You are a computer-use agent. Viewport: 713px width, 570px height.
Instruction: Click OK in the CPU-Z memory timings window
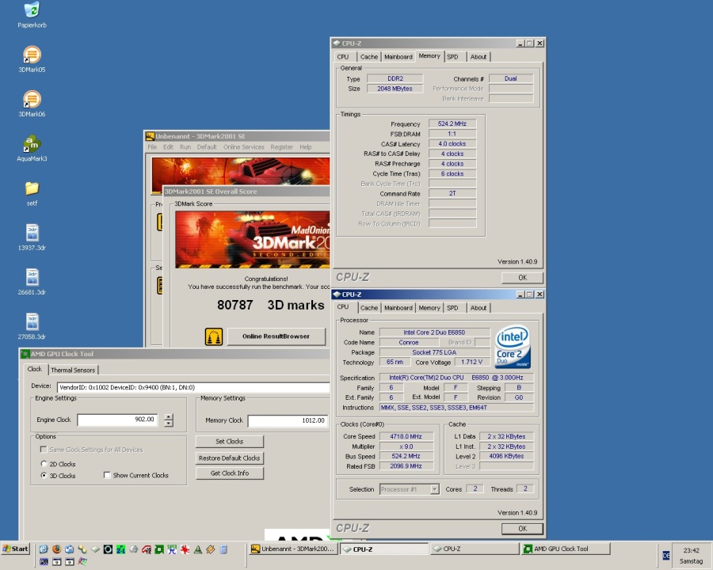523,277
